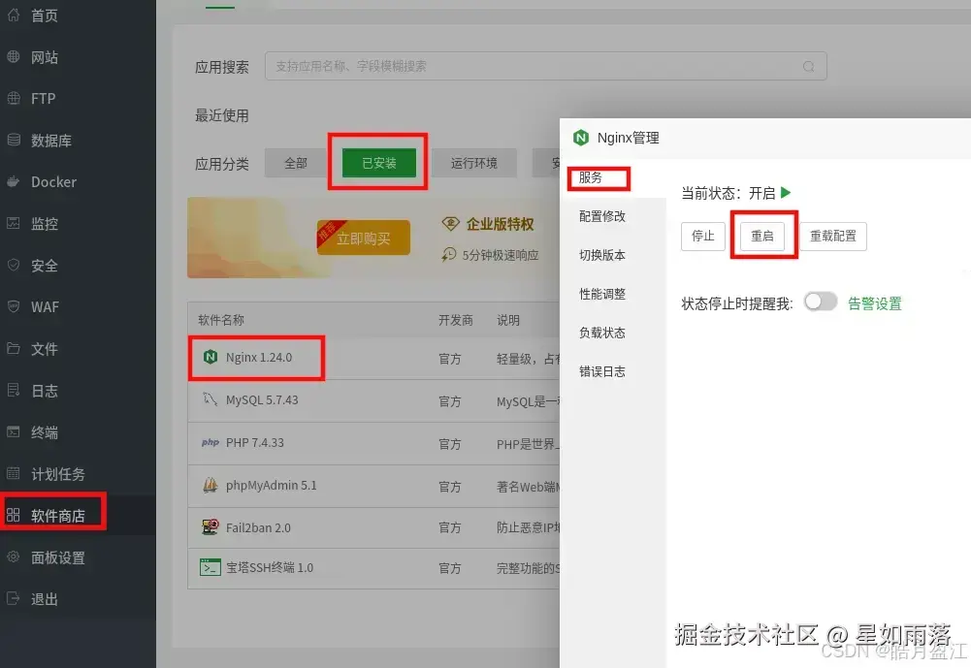Open the Docker section from the sidebar
This screenshot has width=971, height=668.
coord(49,181)
